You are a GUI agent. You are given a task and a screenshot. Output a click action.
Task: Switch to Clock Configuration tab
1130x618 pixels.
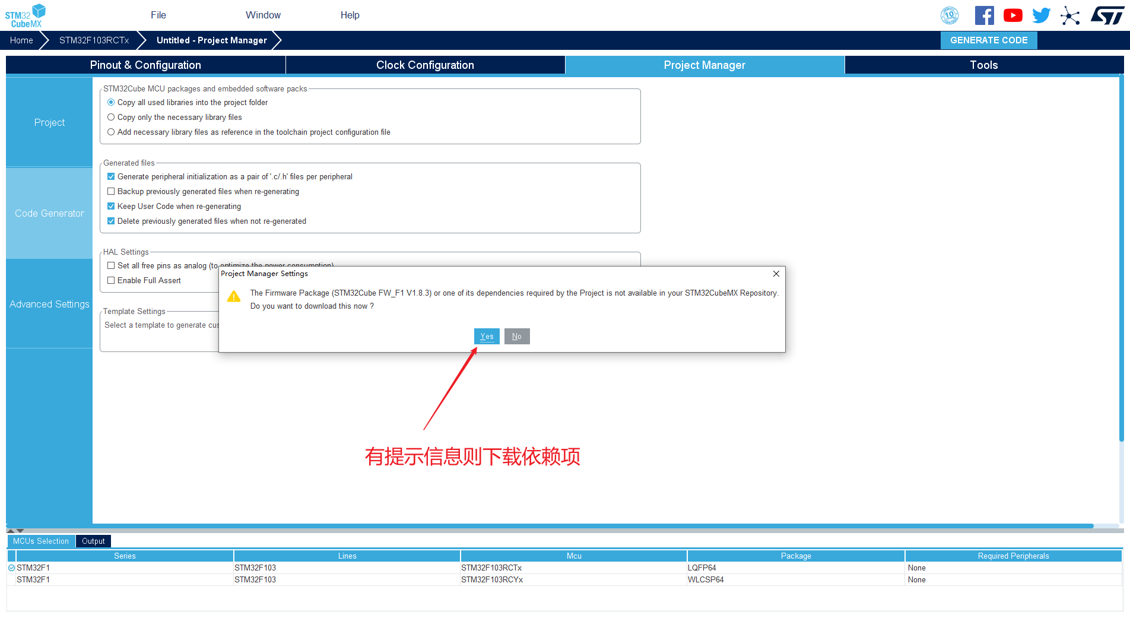coord(425,65)
